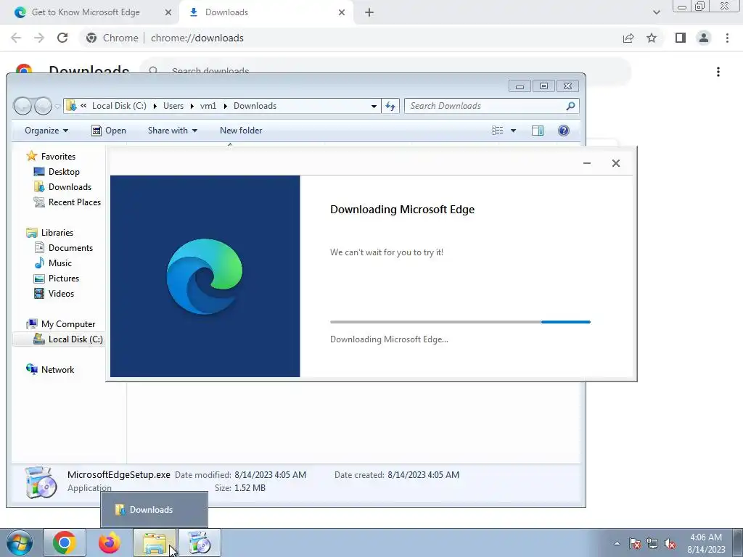Open the Organize menu
The height and width of the screenshot is (557, 743).
pyautogui.click(x=46, y=131)
